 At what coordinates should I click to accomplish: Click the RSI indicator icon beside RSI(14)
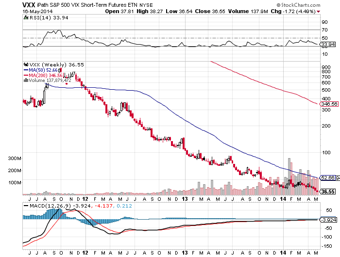coord(26,17)
